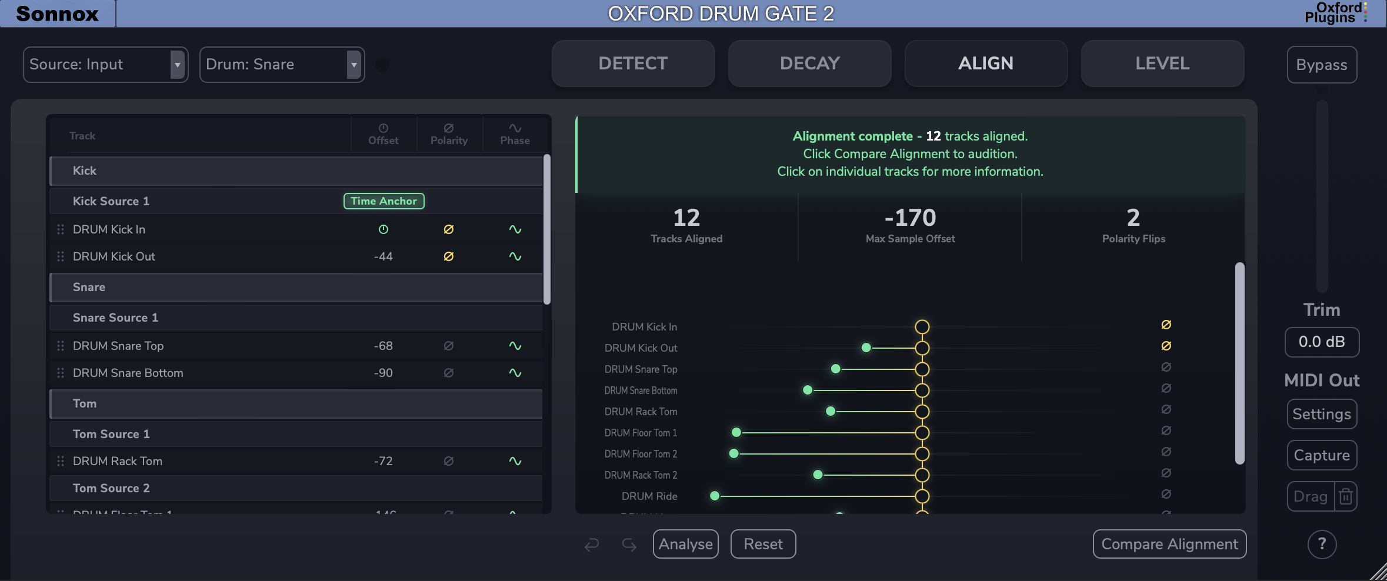1387x581 pixels.
Task: Open the Source: Input dropdown
Action: [105, 65]
